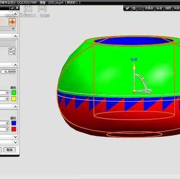The height and width of the screenshot is (180, 180).
Task: Expand the first collapsed section below red swatch
Action: point(15,137)
